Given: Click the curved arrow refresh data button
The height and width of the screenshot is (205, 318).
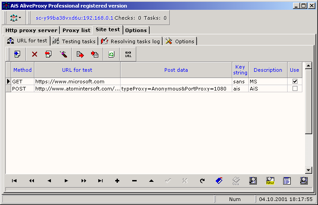Looking at the screenshot, I should pyautogui.click(x=202, y=180).
